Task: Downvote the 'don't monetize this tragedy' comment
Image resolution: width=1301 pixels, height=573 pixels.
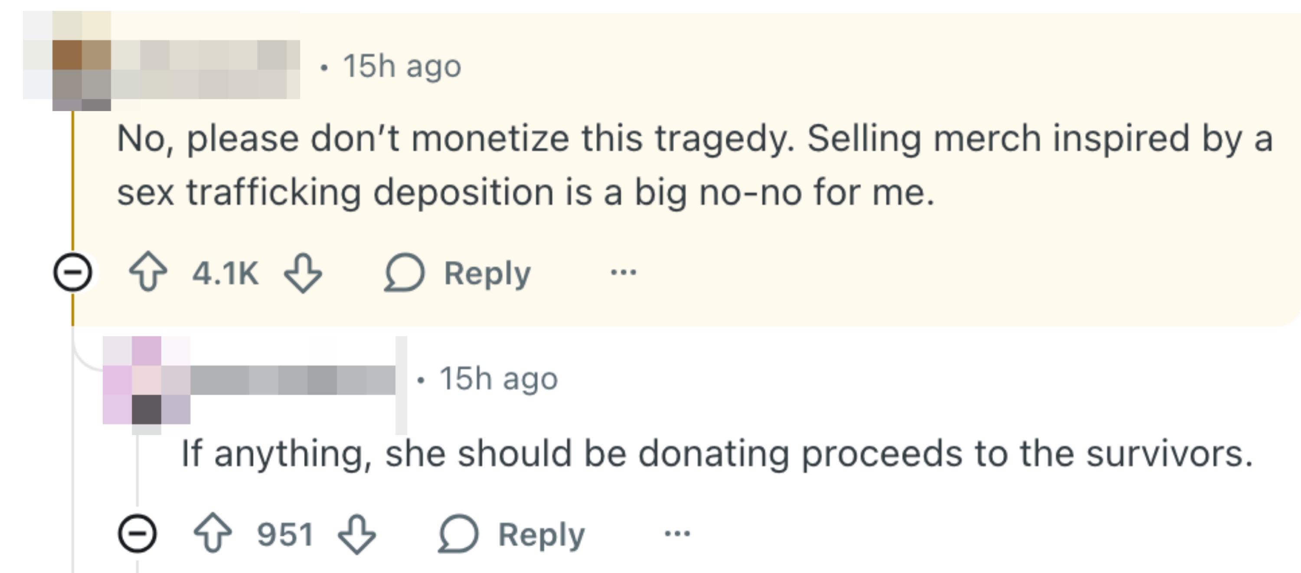Action: tap(303, 273)
